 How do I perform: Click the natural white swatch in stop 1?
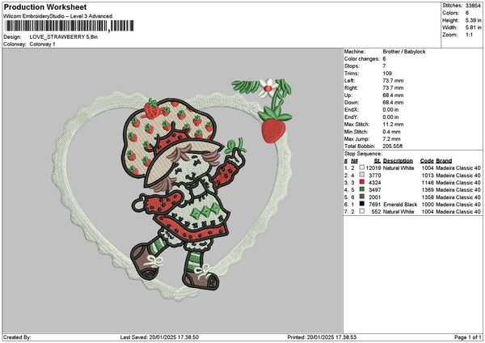tap(361, 167)
